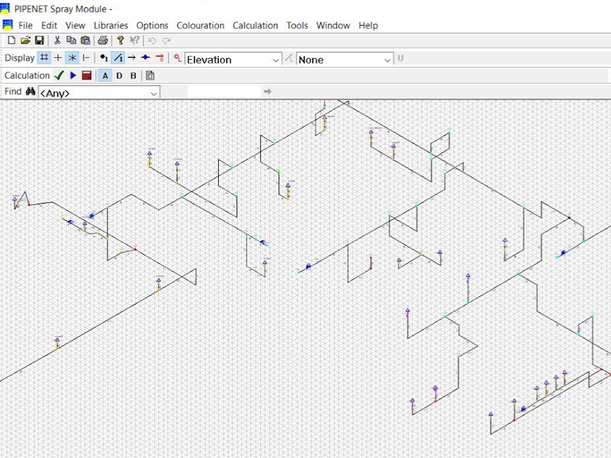Click the Find text input field
The image size is (611, 458).
222,92
